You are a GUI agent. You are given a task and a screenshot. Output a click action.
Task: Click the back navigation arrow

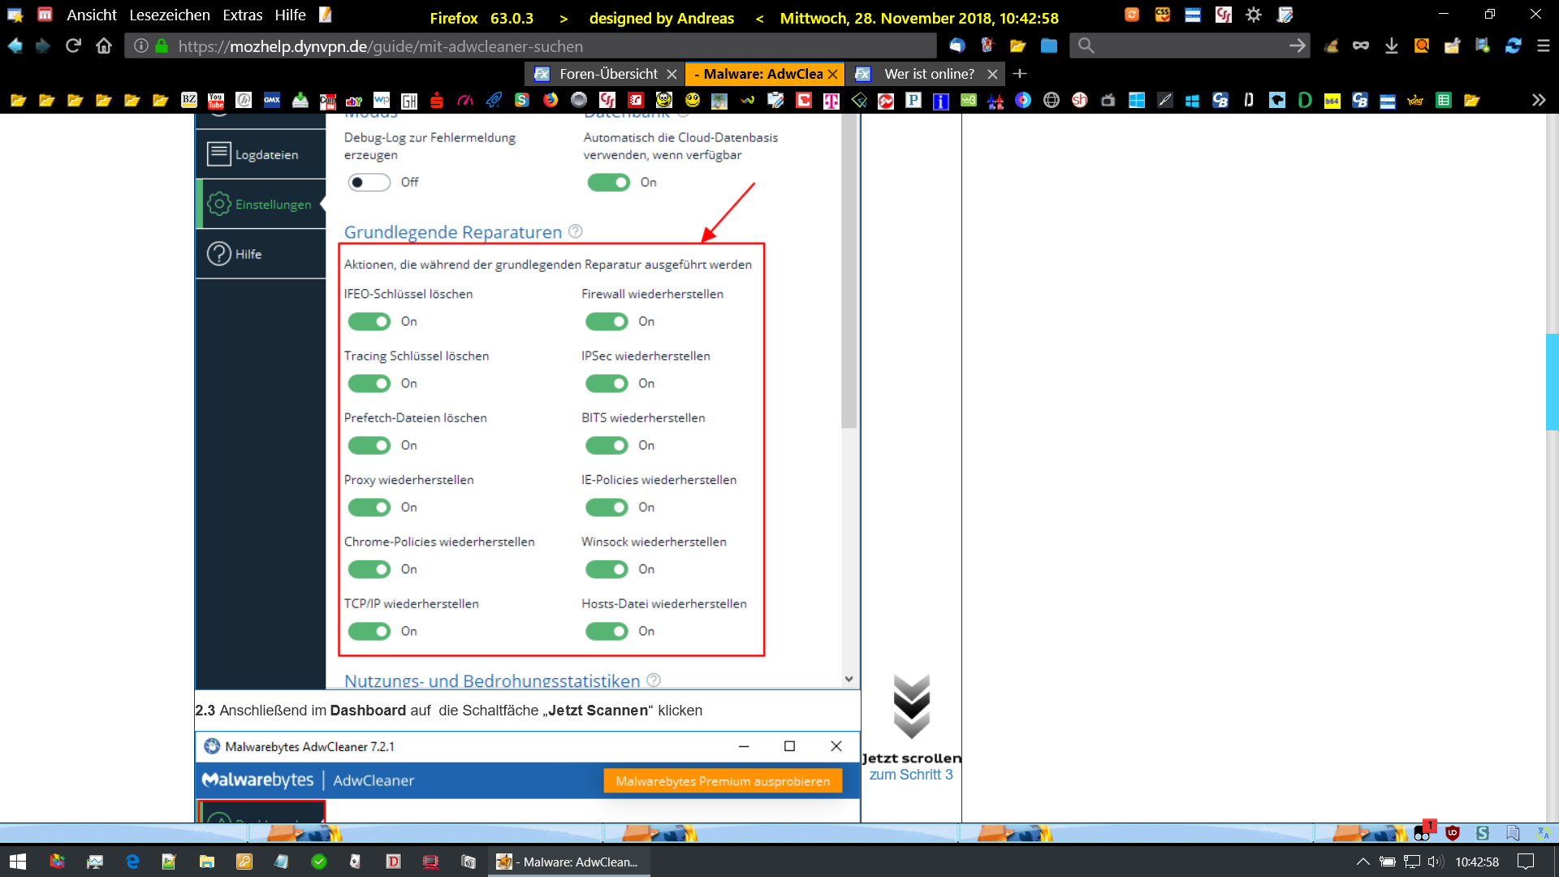coord(15,46)
